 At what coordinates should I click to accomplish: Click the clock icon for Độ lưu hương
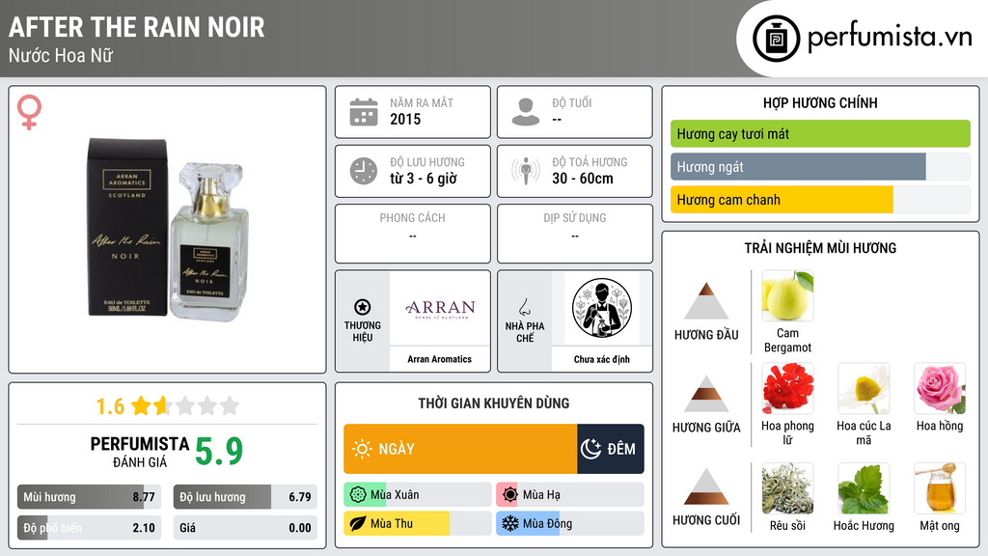click(364, 171)
